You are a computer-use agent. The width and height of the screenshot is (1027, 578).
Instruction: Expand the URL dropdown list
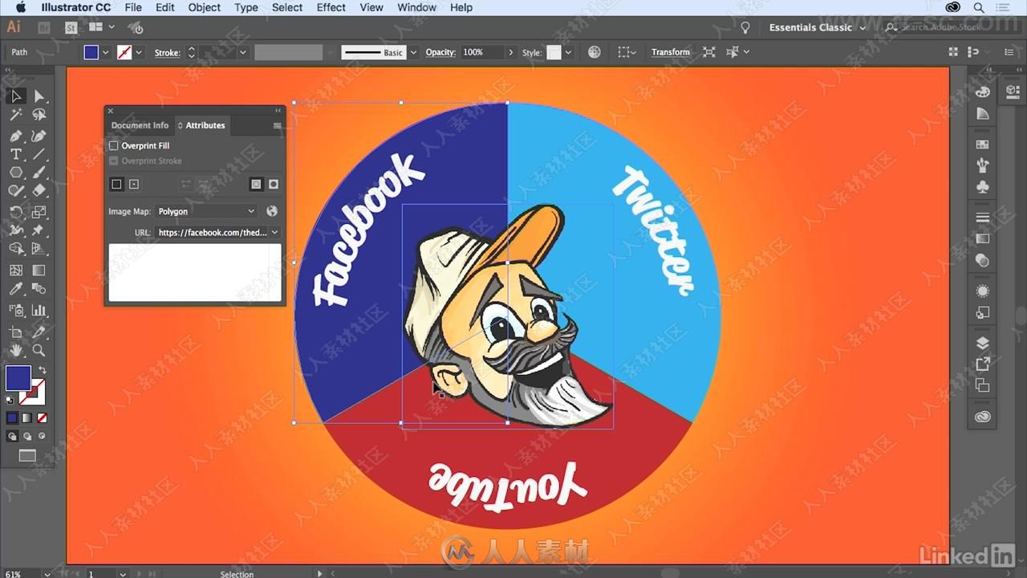[x=274, y=233]
